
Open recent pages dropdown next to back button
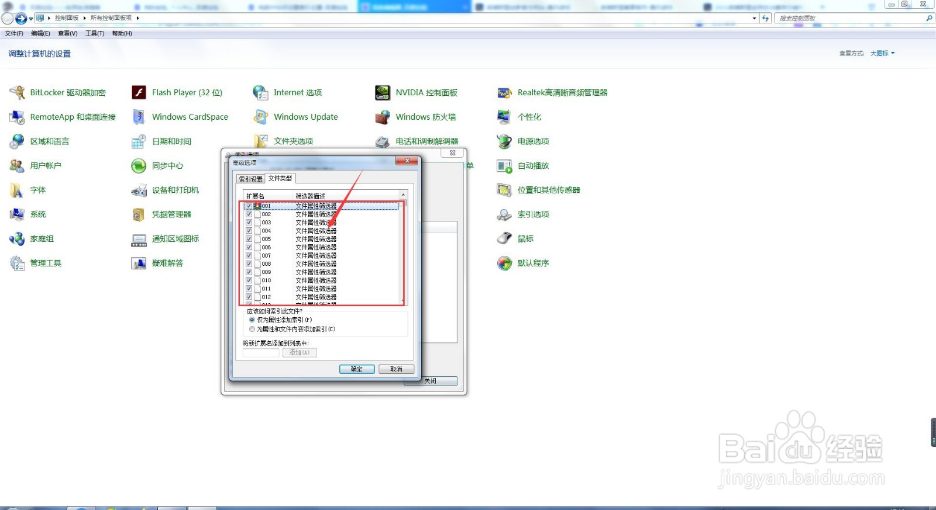coord(31,19)
